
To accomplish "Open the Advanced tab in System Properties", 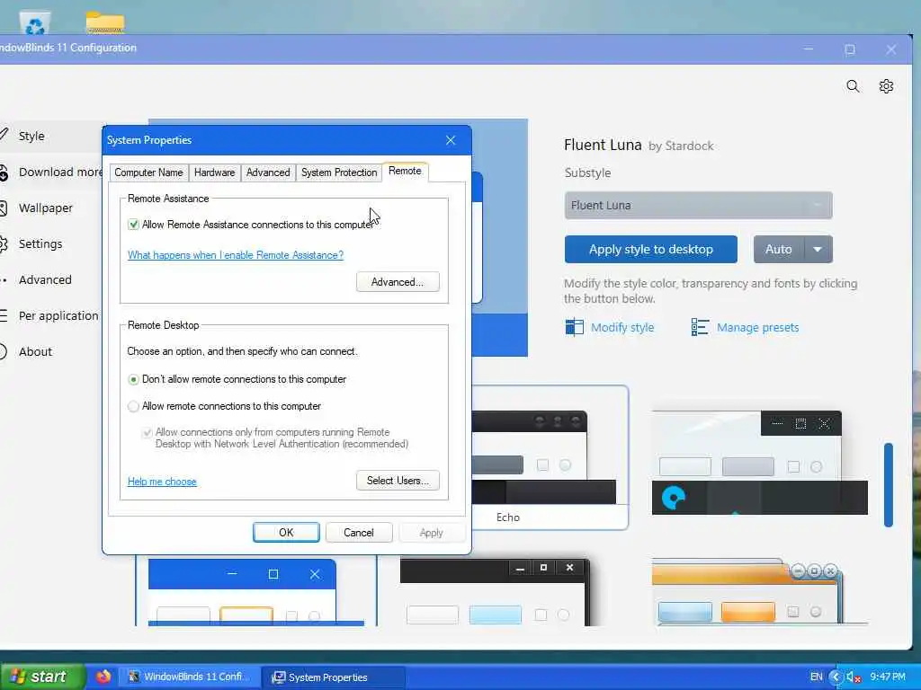I will [268, 172].
